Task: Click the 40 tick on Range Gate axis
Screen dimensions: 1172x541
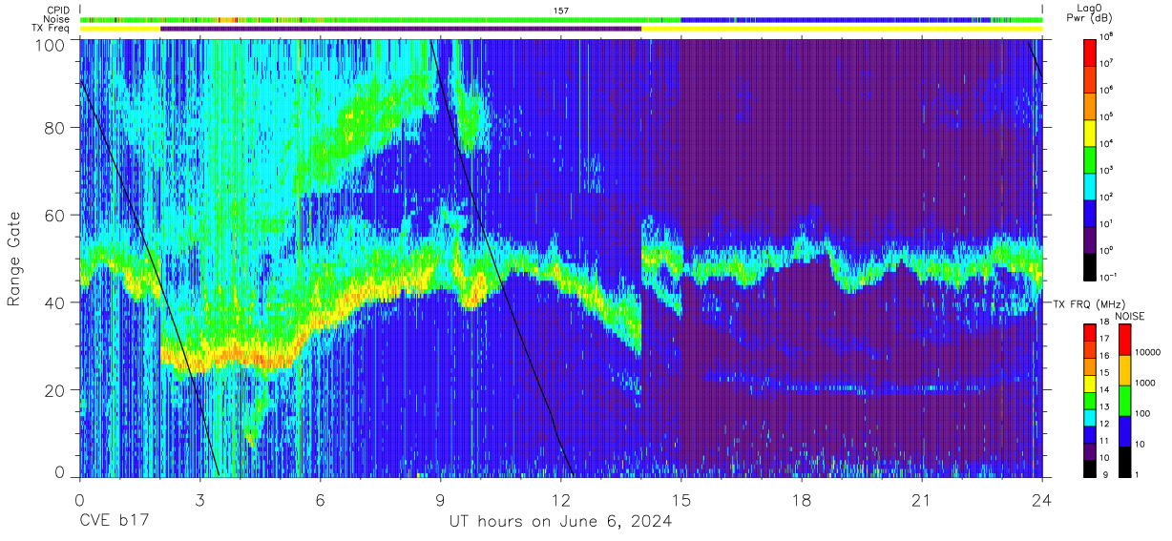Action: (x=55, y=302)
